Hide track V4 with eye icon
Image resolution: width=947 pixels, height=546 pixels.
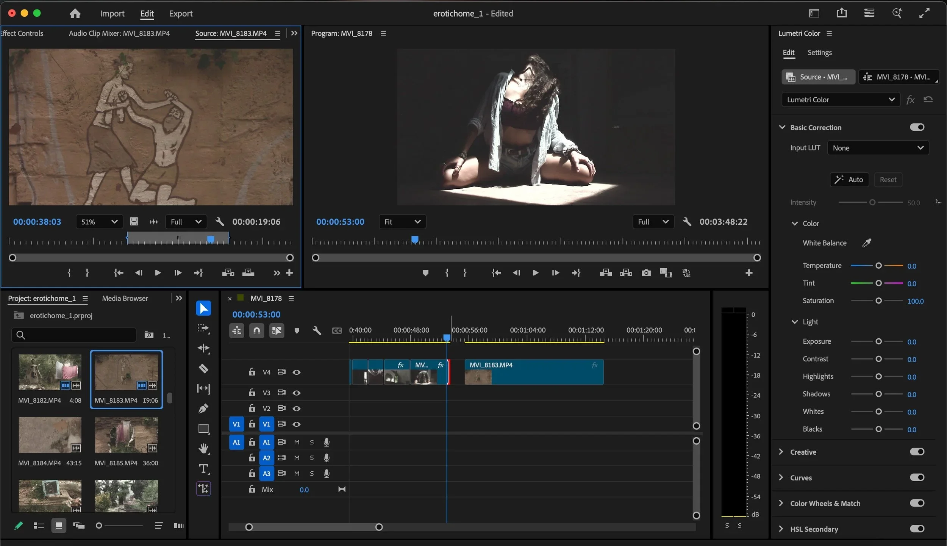click(x=297, y=372)
